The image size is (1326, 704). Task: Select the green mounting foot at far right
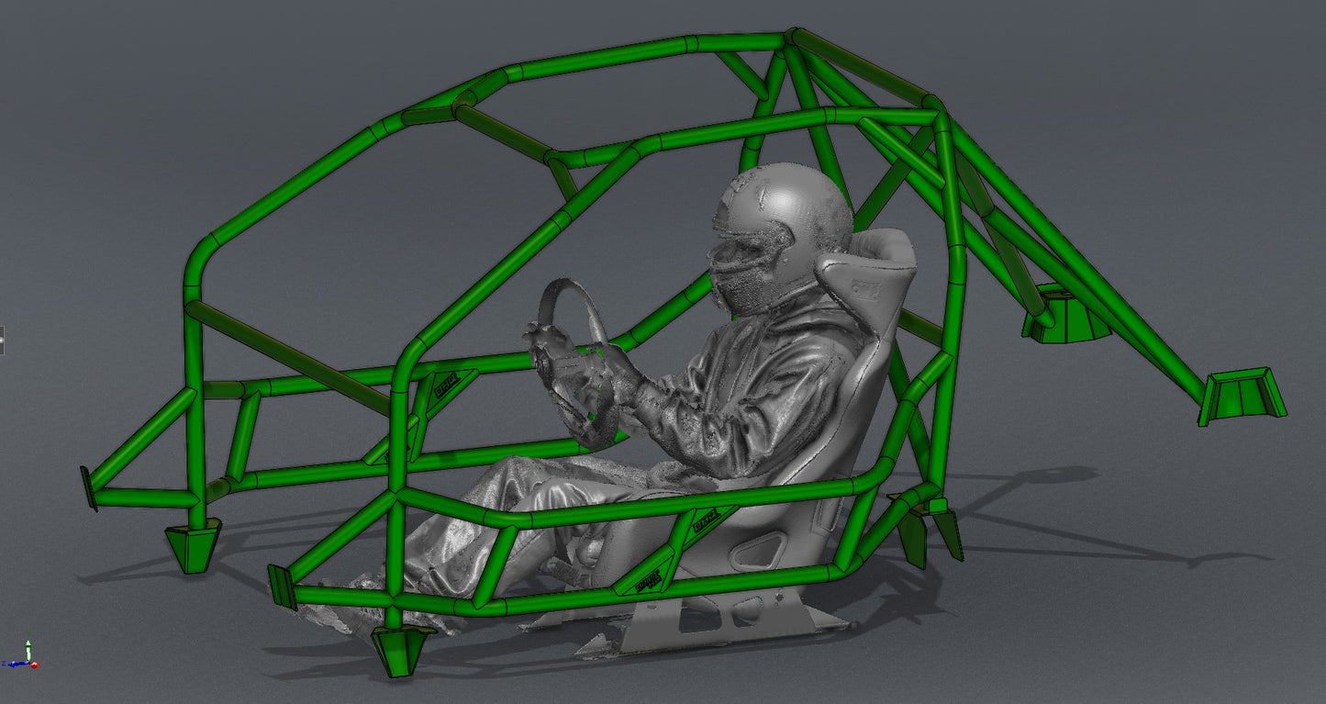click(x=1242, y=396)
